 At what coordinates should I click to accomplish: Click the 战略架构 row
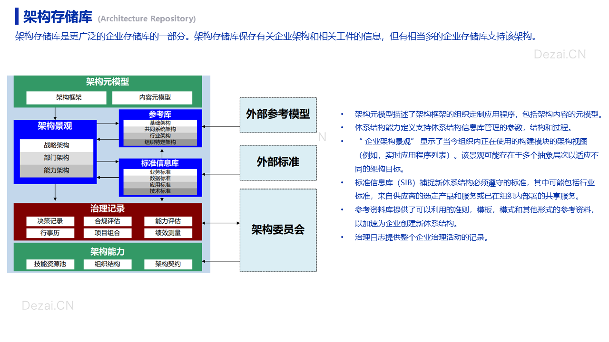[57, 145]
